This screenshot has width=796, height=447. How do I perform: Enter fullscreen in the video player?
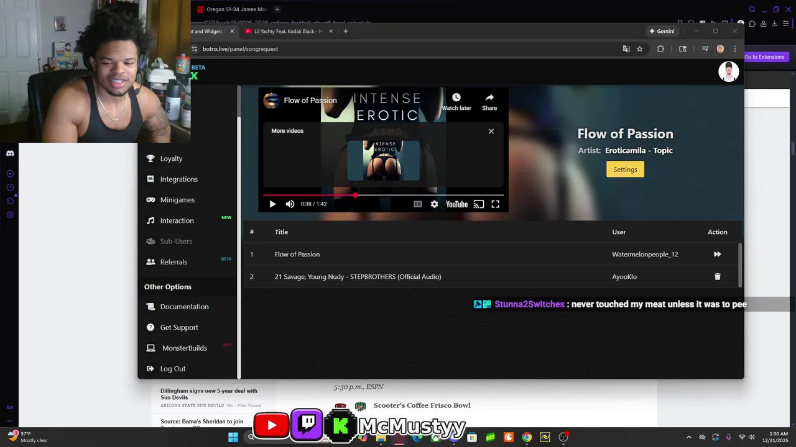[496, 204]
